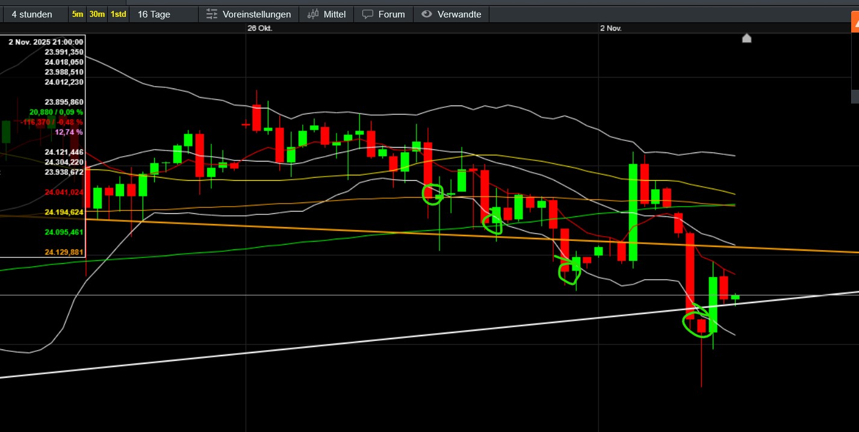
Task: Click the 2 Nov. date label
Action: [x=610, y=28]
